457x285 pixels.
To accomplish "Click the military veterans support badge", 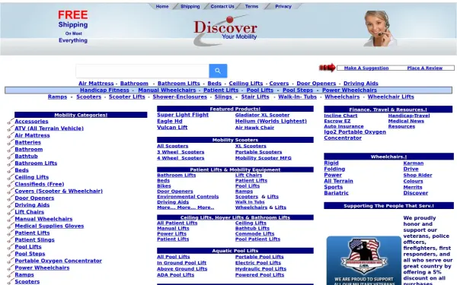I will (364, 260).
